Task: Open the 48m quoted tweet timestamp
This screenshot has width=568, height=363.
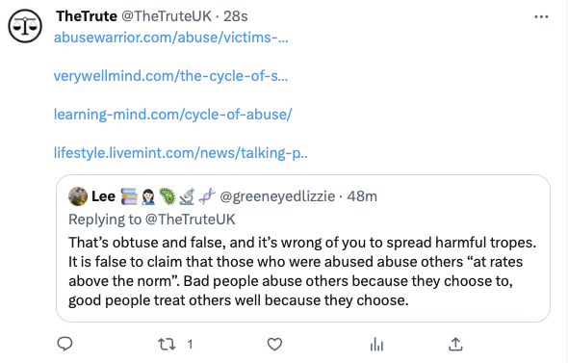Action: (362, 196)
